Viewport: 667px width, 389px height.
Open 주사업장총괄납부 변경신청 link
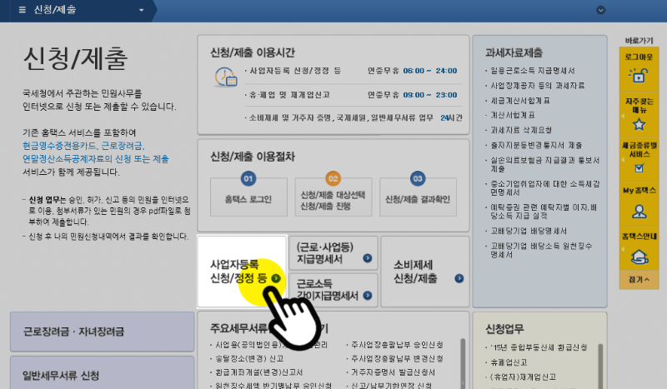point(397,358)
